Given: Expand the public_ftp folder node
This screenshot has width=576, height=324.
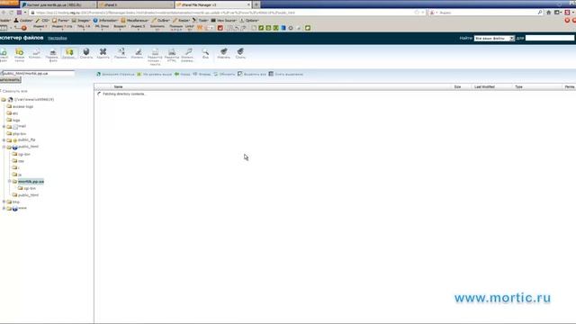Looking at the screenshot, I should (4, 140).
